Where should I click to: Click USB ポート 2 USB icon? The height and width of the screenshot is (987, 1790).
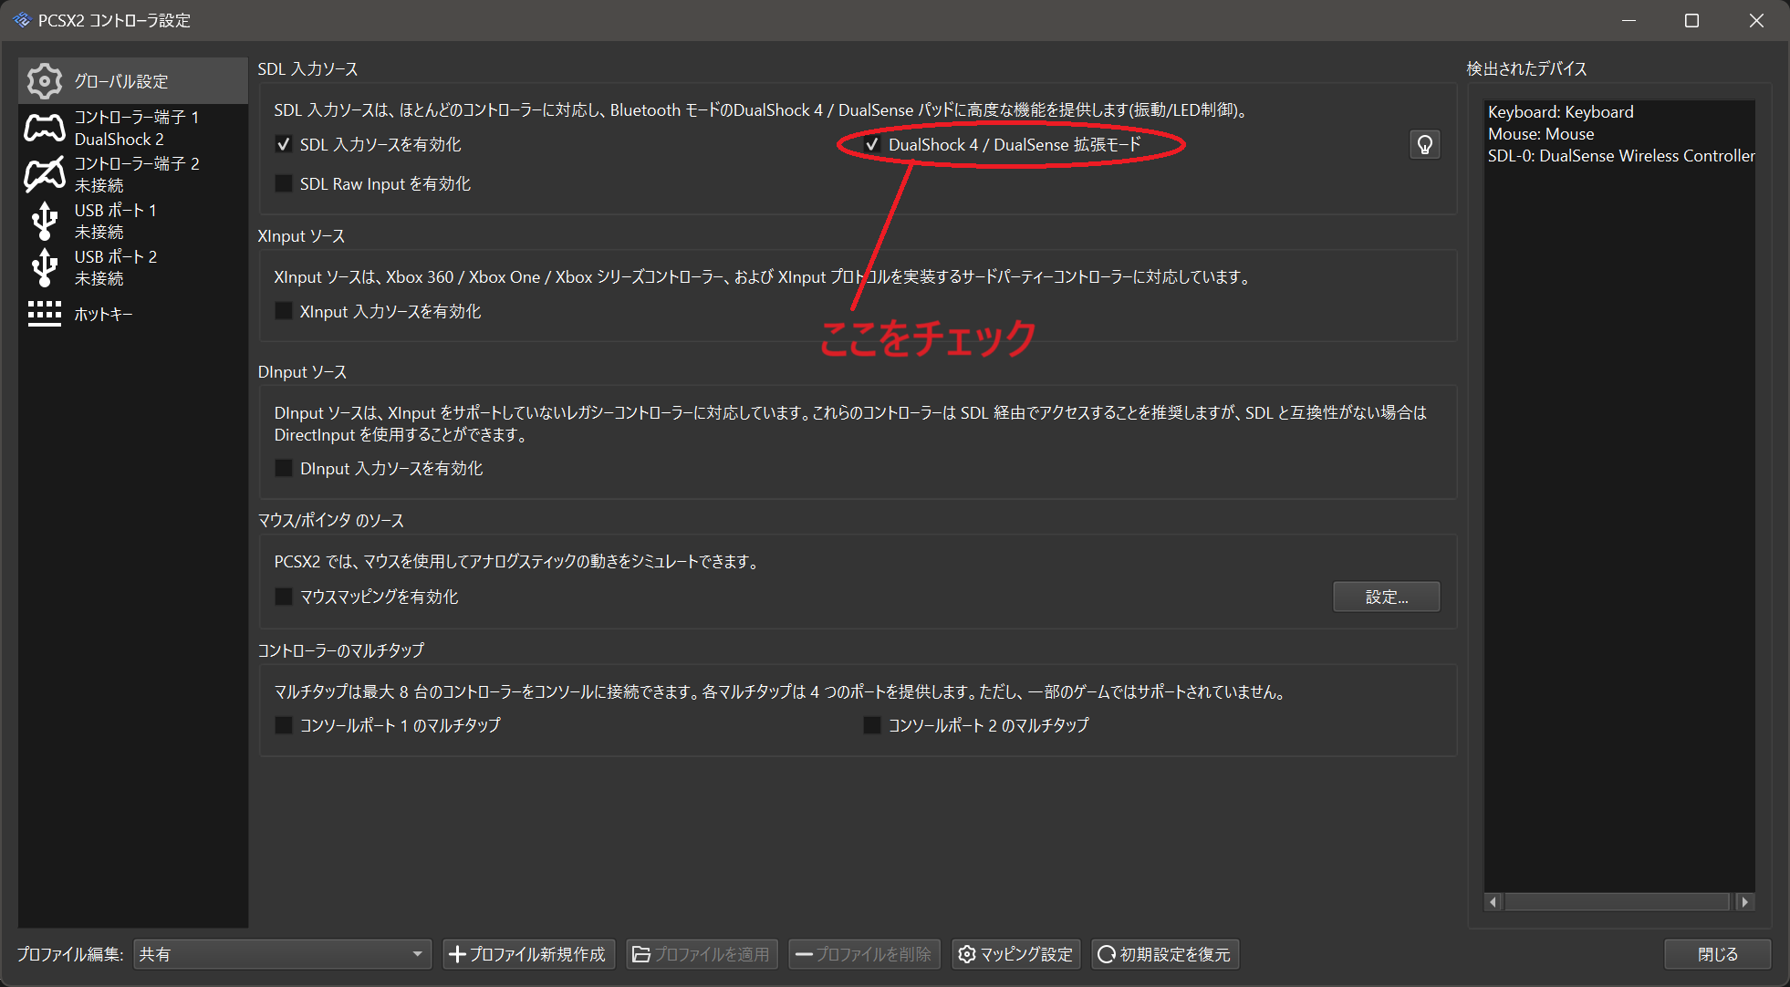pos(45,267)
